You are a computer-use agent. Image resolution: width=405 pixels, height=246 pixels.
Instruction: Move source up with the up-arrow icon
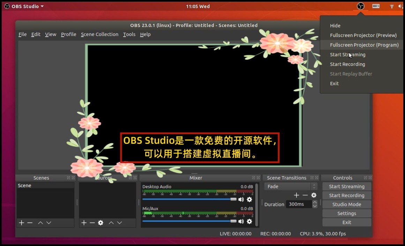point(111,223)
